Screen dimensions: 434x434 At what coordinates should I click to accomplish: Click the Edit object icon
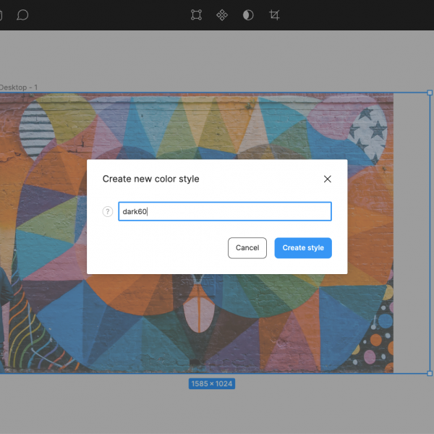click(196, 14)
